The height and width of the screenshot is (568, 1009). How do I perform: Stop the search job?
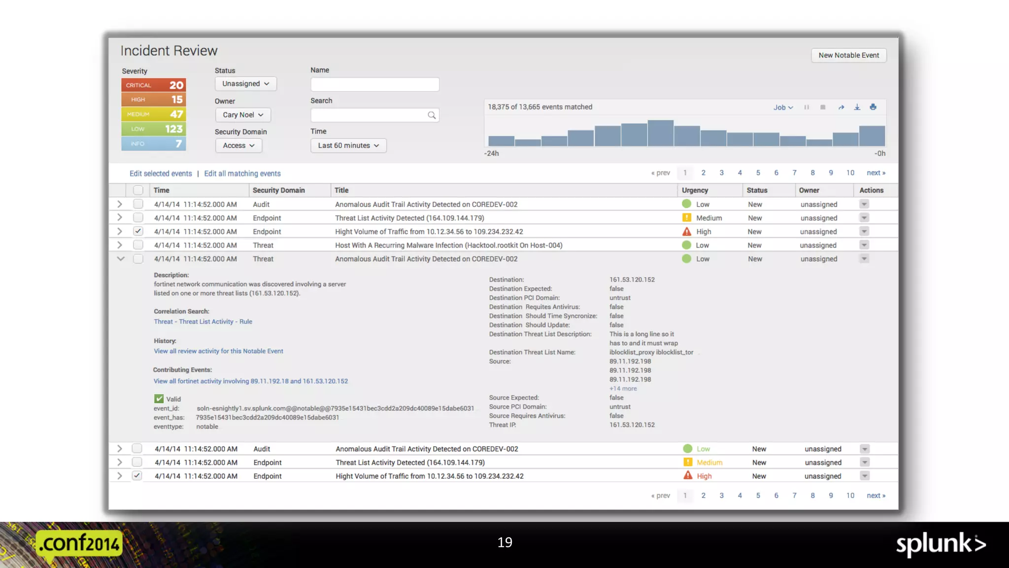point(823,107)
